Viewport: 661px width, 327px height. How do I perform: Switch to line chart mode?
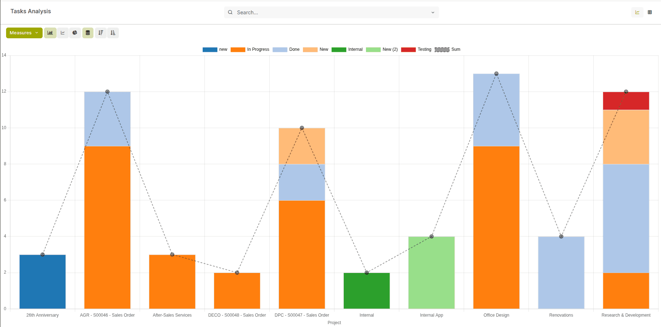click(x=63, y=33)
